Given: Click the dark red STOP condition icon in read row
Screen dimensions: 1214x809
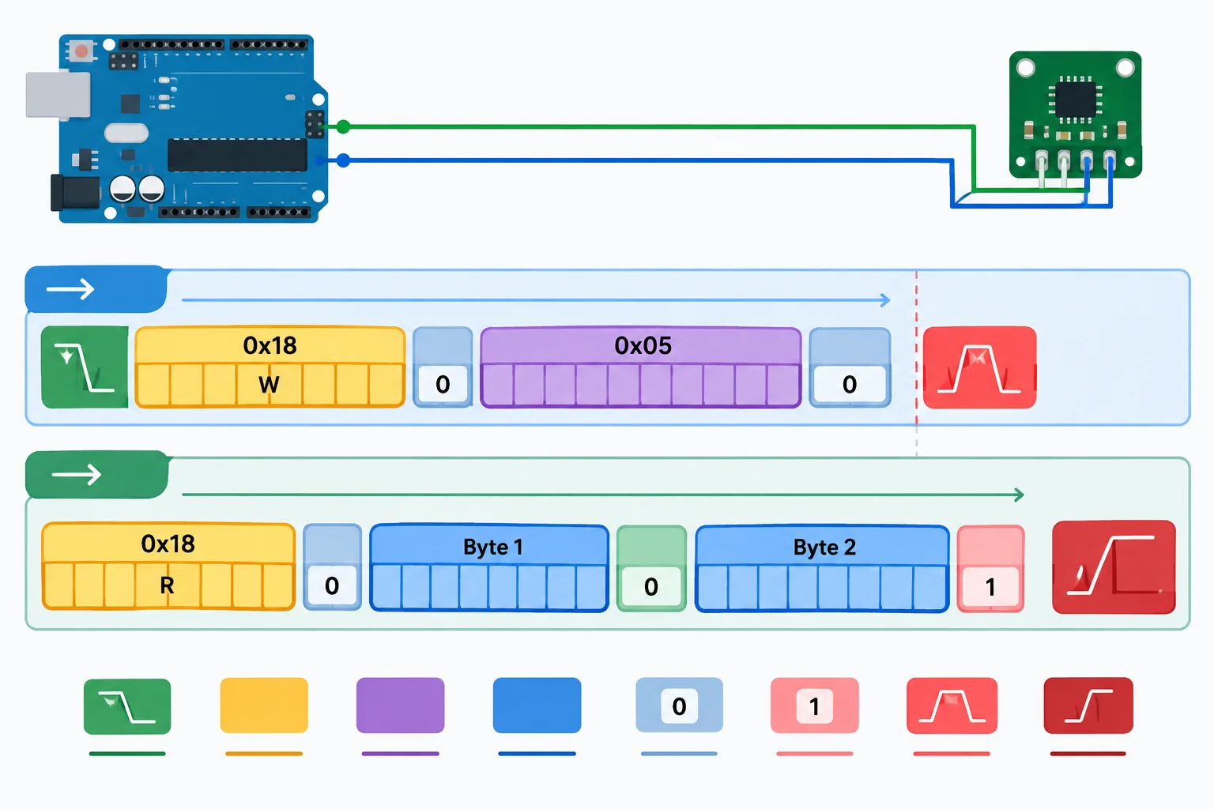Looking at the screenshot, I should 1114,567.
